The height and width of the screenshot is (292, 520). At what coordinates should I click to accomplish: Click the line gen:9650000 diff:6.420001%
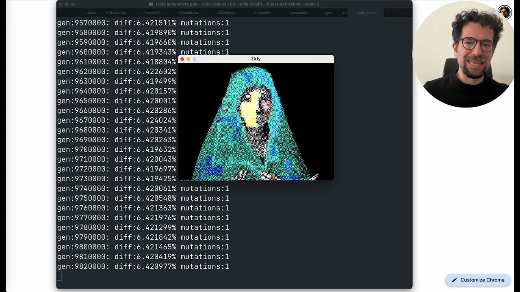117,101
